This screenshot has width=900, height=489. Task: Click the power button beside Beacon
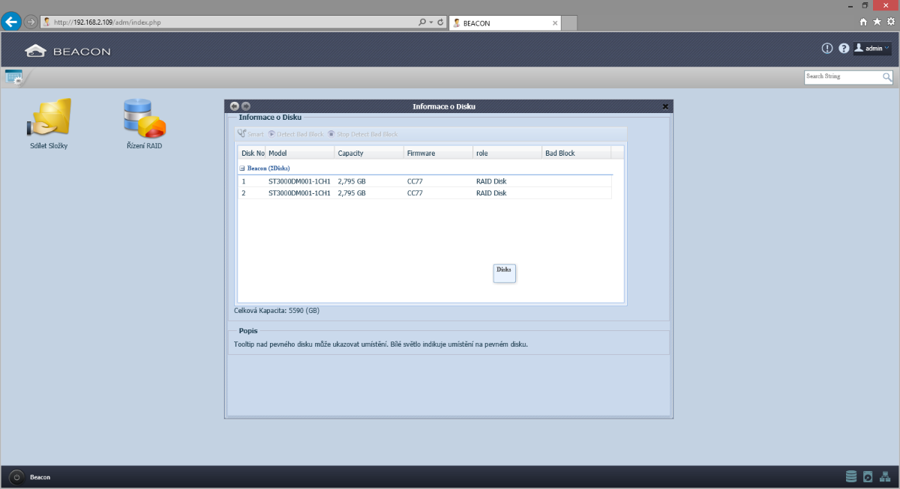[x=16, y=477]
